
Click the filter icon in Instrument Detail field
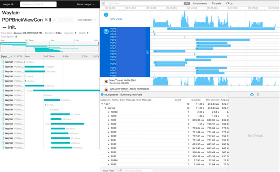point(121,171)
